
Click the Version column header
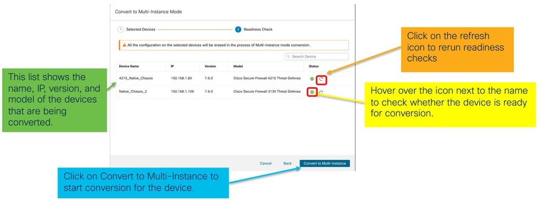pos(210,66)
